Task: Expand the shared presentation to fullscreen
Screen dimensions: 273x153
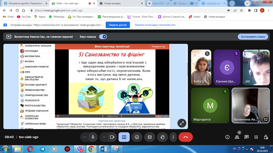Action: point(182,123)
